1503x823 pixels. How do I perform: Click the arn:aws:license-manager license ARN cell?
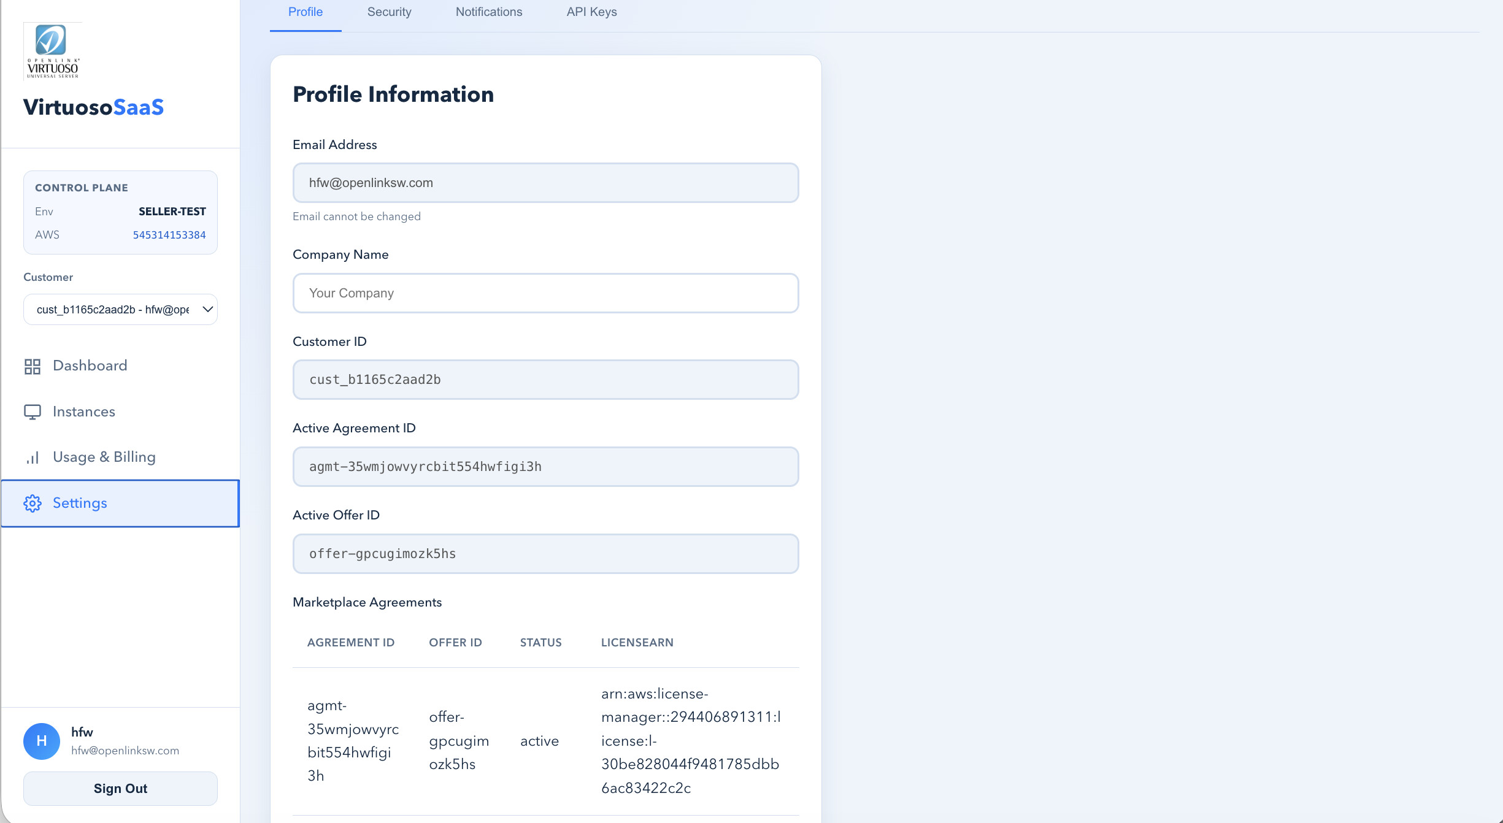tap(691, 741)
